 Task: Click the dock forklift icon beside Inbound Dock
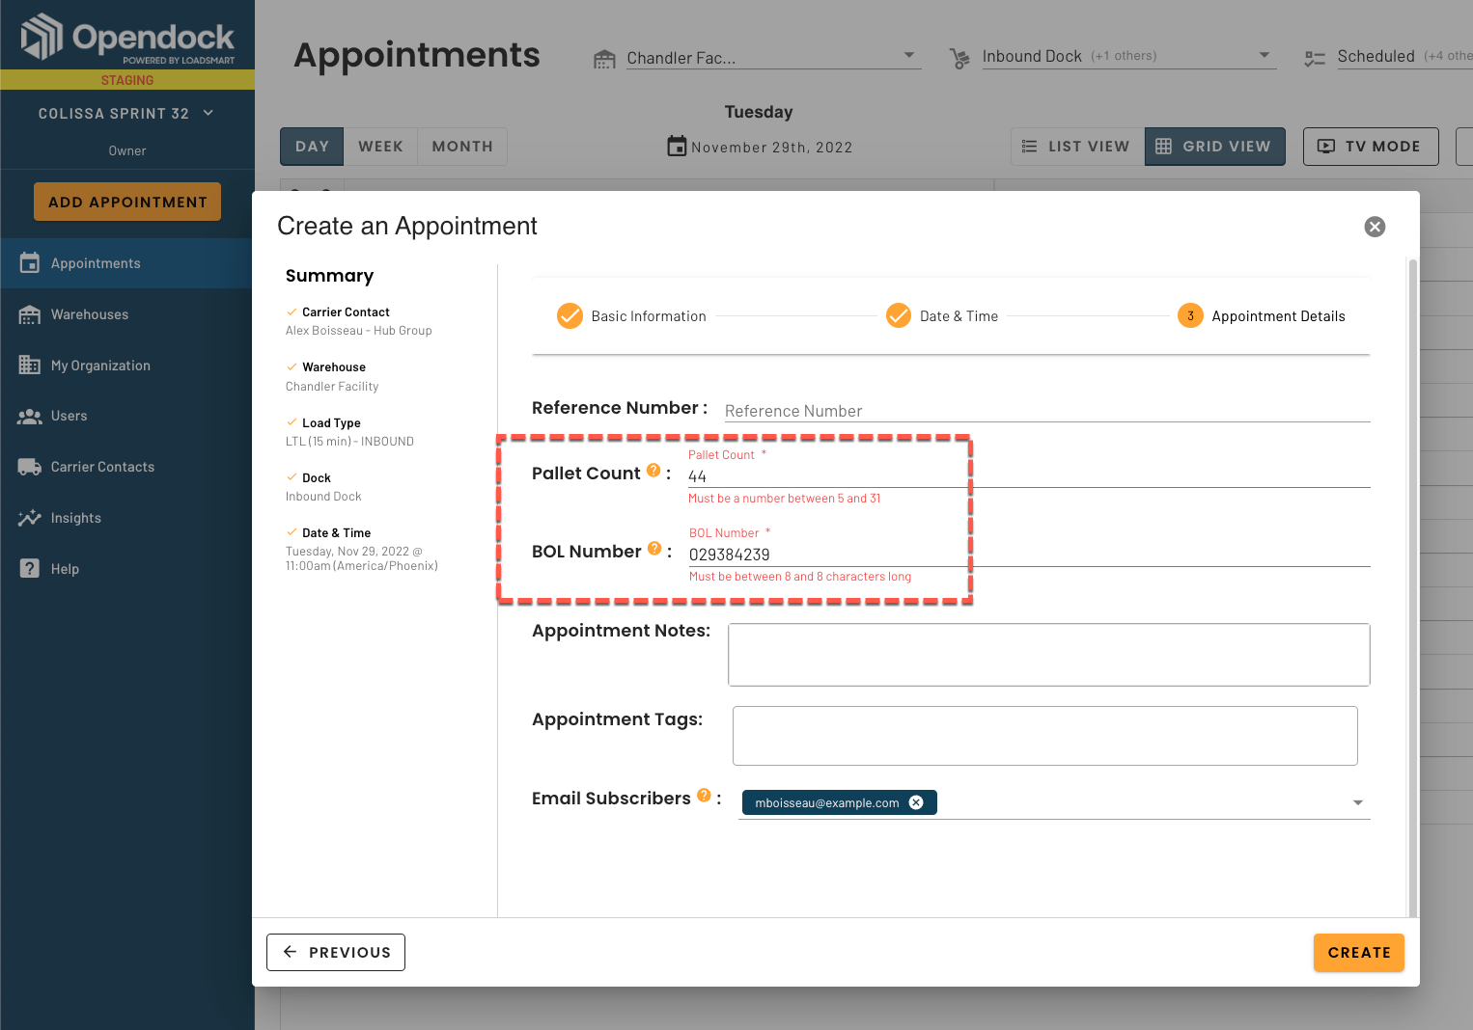point(959,58)
